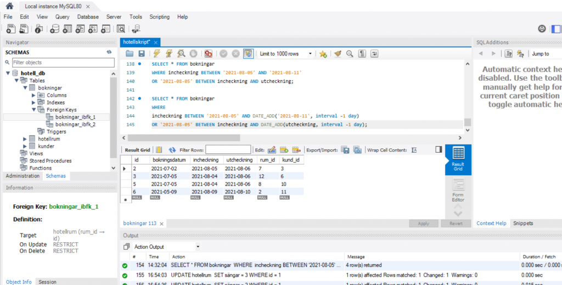Create a new table via toolbar icon

(x=68, y=29)
